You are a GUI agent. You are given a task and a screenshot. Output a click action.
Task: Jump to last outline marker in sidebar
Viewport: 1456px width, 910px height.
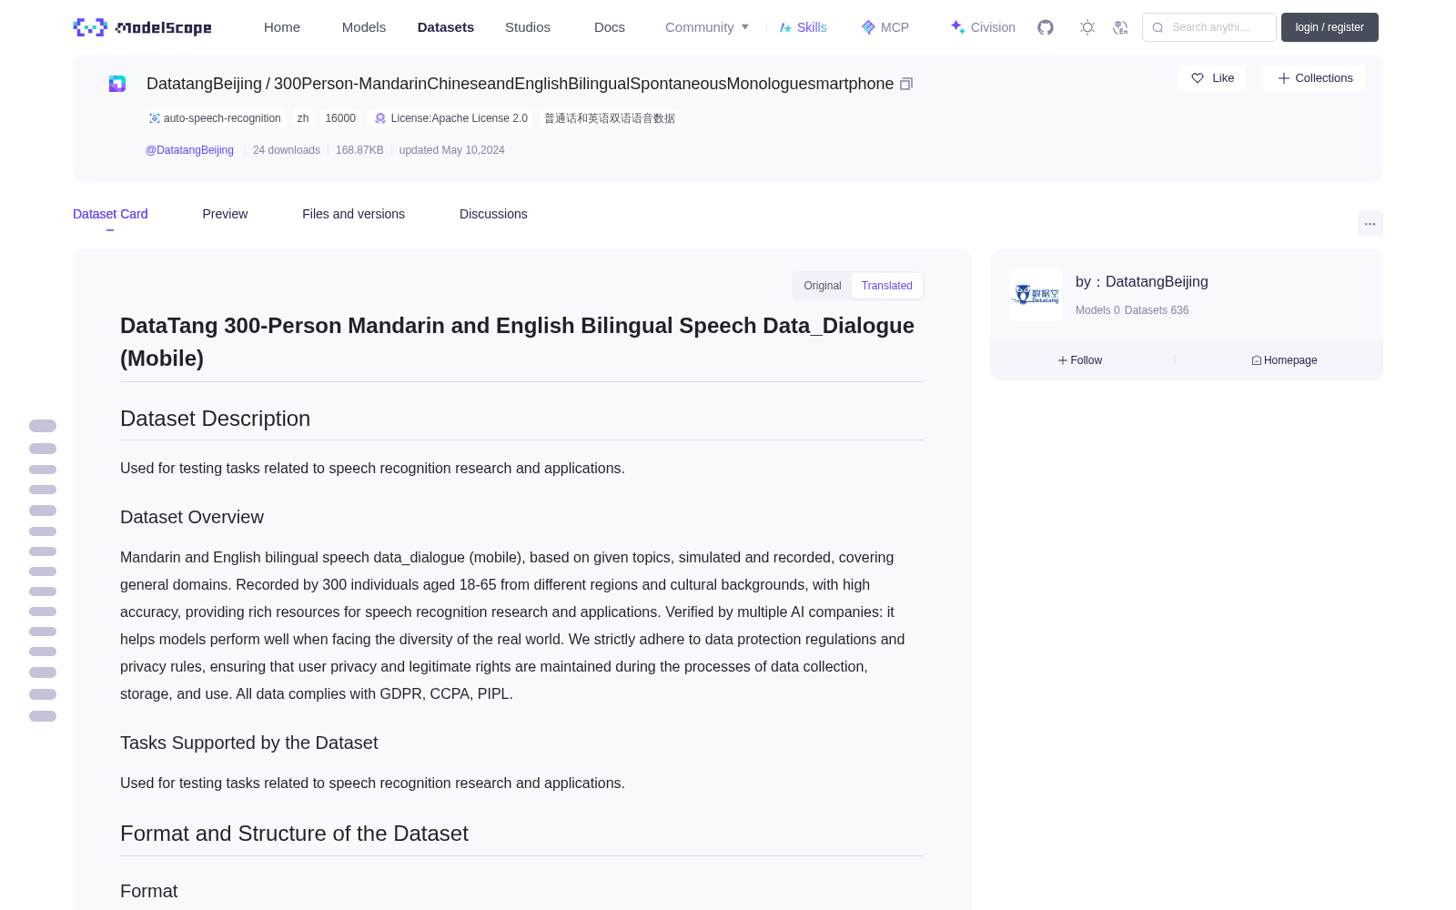coord(43,716)
